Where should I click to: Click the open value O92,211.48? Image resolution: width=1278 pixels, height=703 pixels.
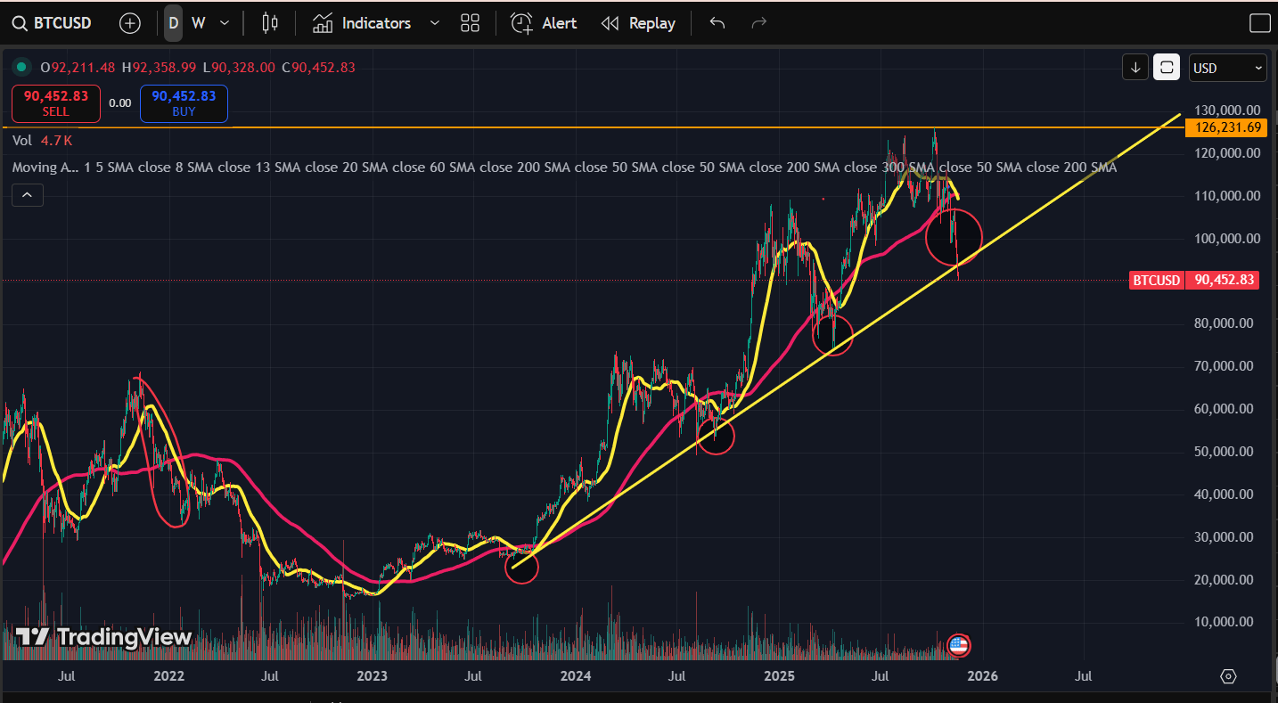[78, 67]
